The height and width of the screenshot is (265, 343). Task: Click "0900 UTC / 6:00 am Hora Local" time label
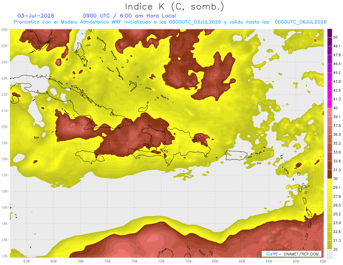pos(129,16)
